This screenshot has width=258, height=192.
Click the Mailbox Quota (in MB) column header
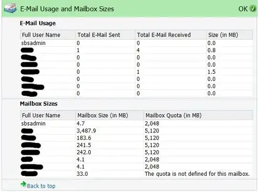173,115
